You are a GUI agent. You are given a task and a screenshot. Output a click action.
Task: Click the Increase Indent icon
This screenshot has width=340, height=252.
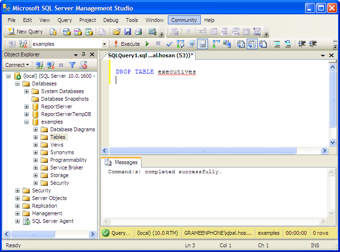click(313, 44)
